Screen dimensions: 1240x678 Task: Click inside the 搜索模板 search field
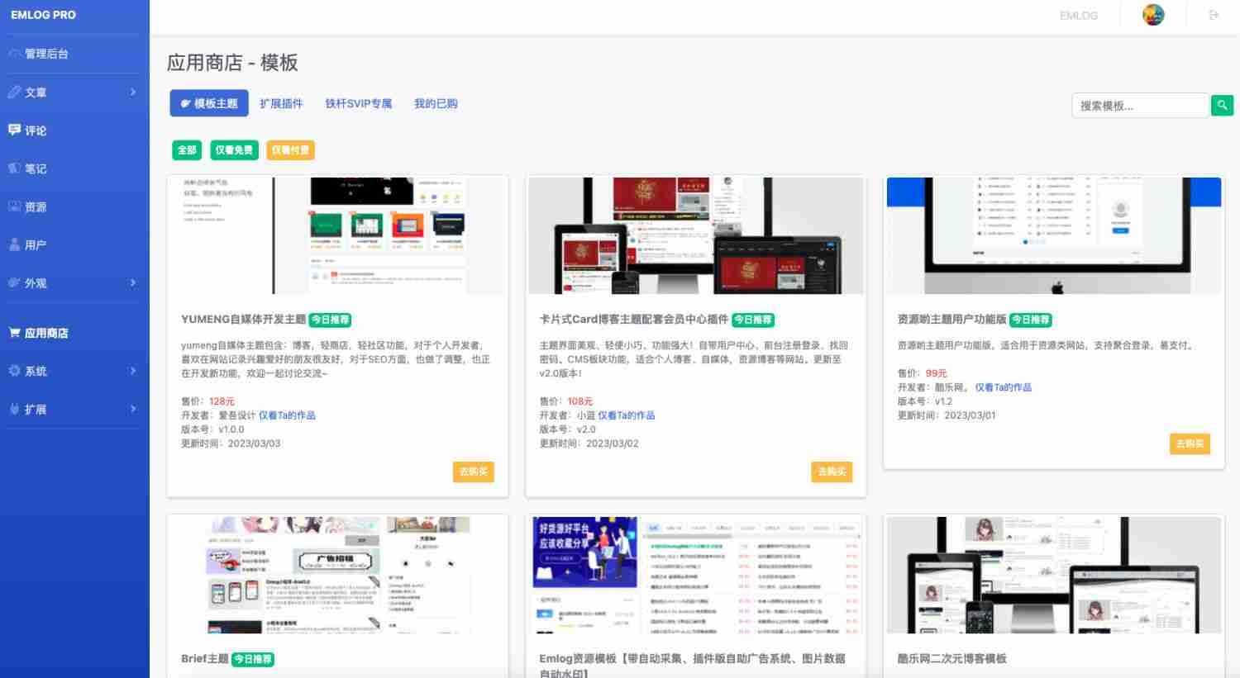coord(1141,105)
